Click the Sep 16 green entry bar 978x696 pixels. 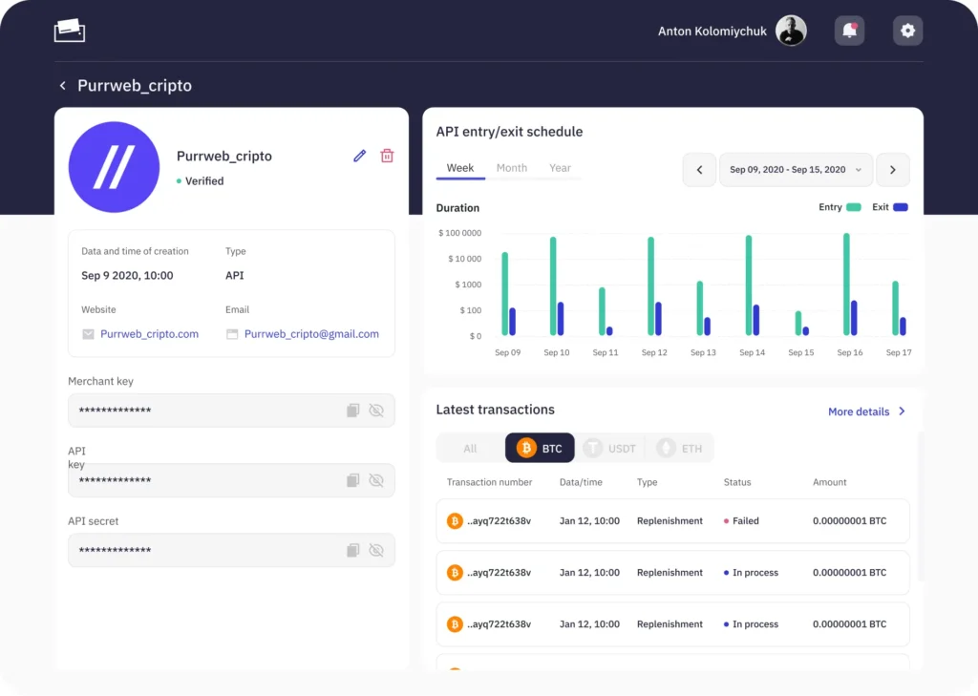[x=846, y=285]
